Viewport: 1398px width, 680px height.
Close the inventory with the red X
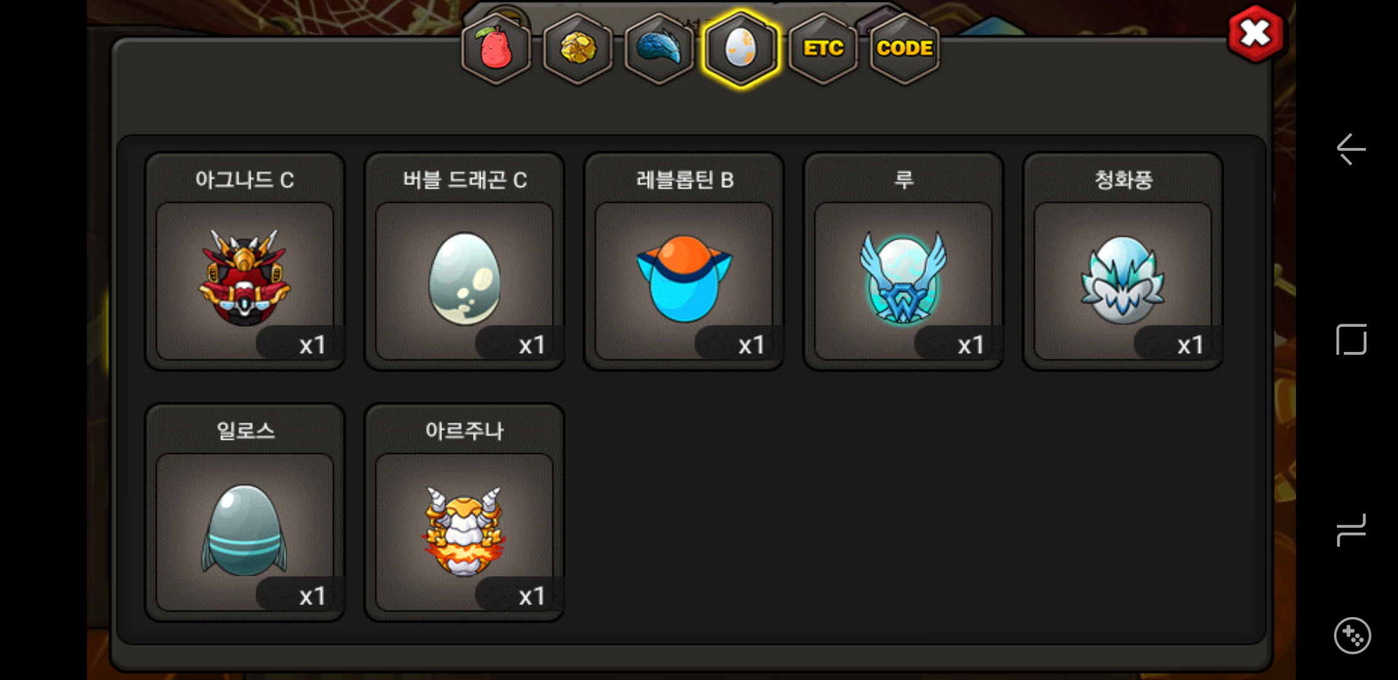(1256, 34)
